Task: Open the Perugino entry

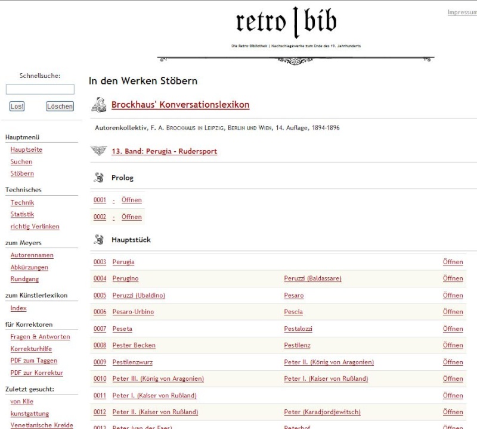Action: tap(125, 278)
